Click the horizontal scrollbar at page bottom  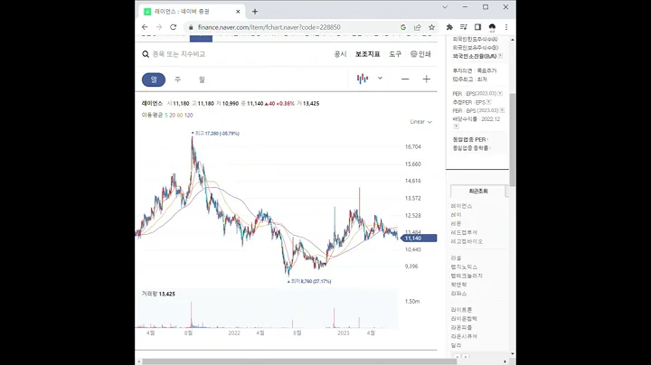click(x=299, y=361)
